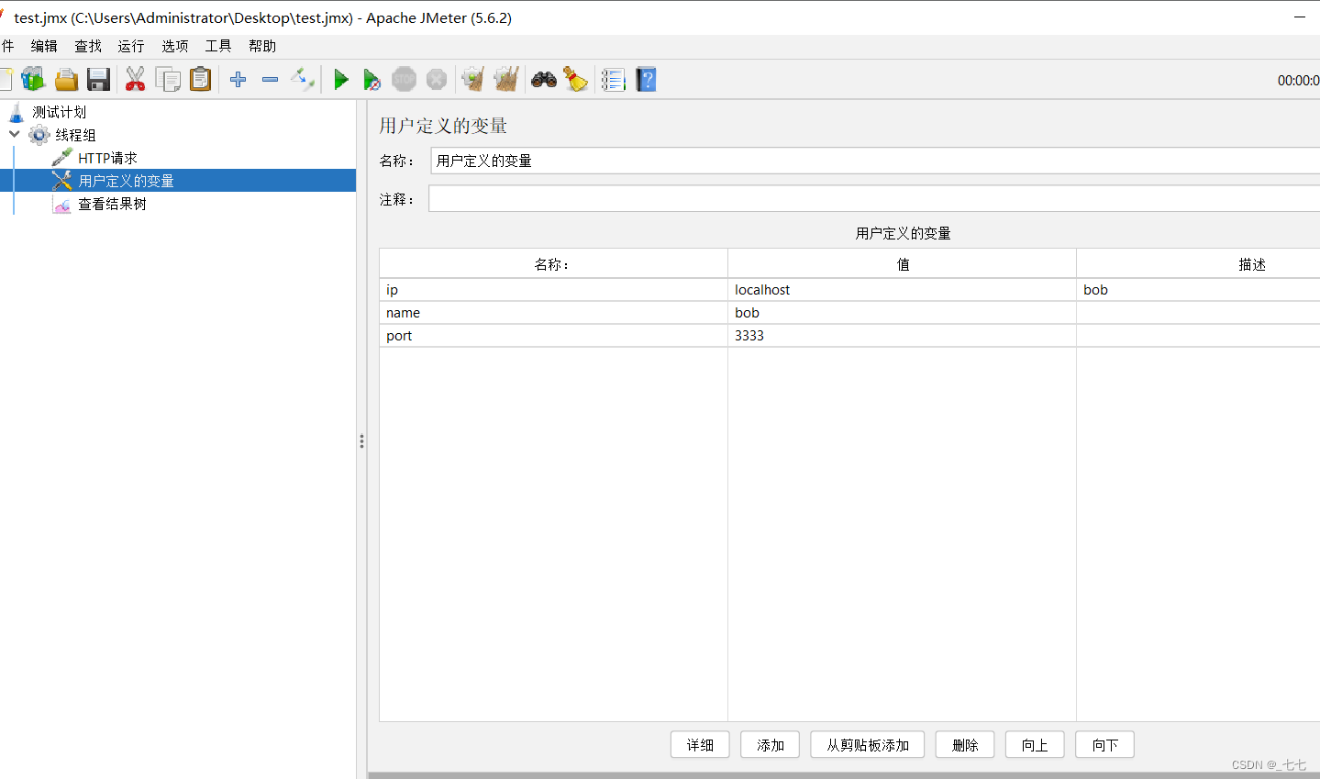Open the 工具 menu

click(x=218, y=46)
